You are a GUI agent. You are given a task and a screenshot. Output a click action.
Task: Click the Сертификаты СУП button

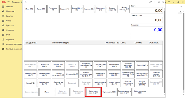(109, 92)
